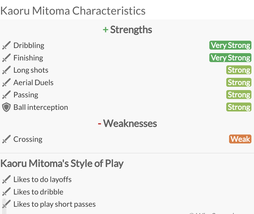Click the sword icon beside Passing
The image size is (254, 214).
tap(6, 95)
